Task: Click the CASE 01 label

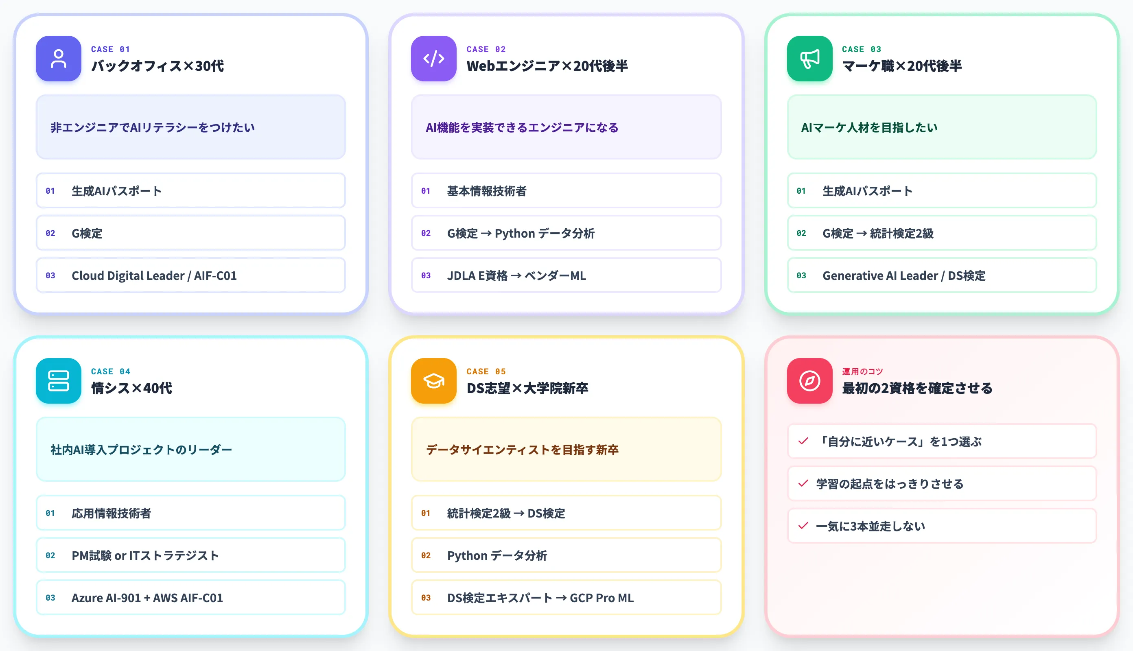Action: click(110, 49)
